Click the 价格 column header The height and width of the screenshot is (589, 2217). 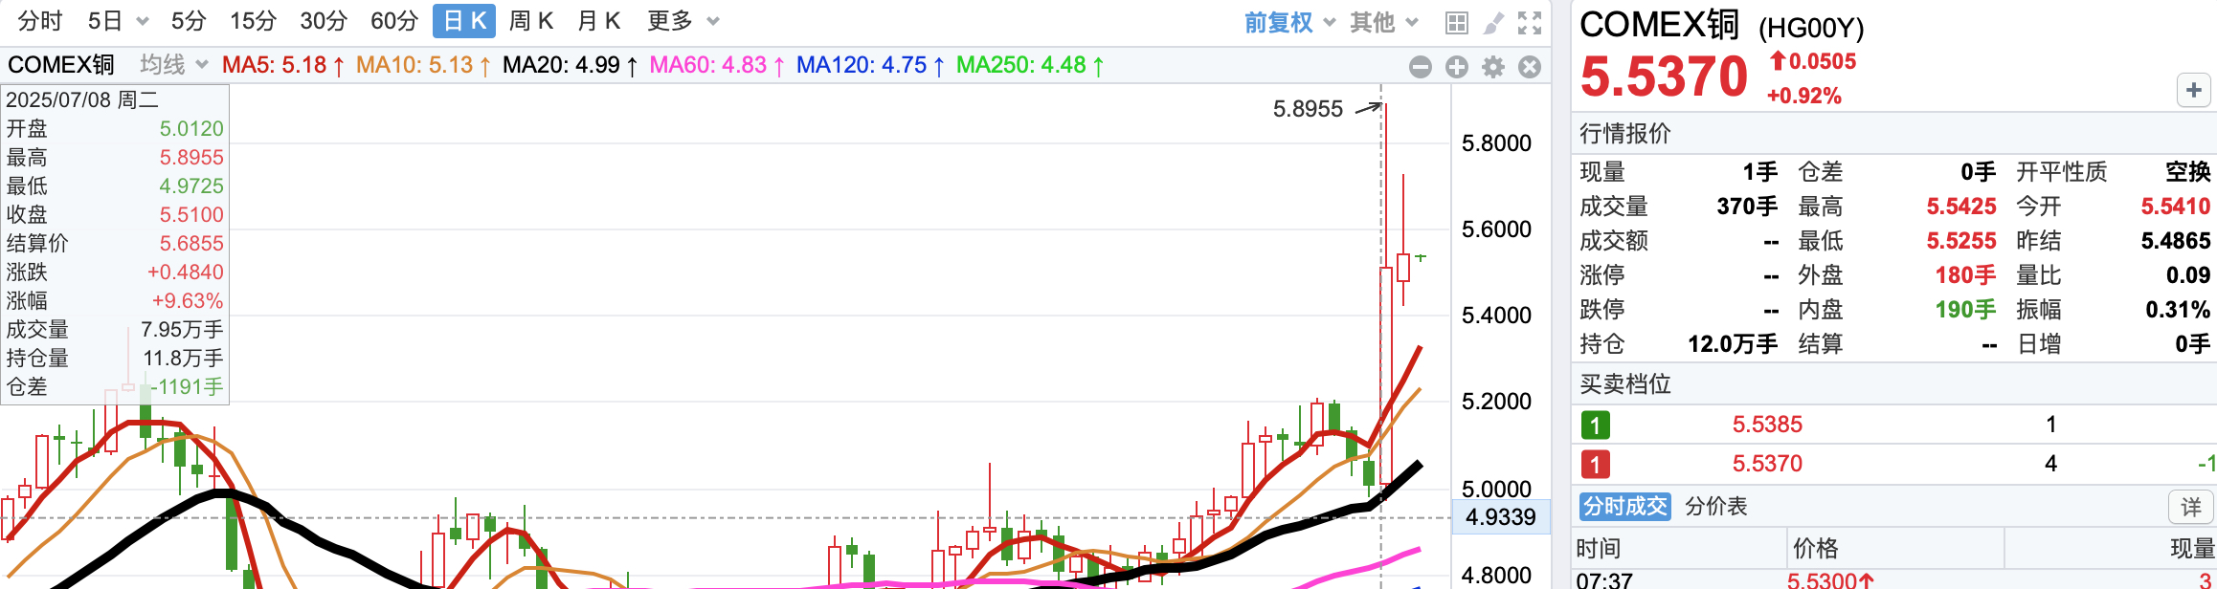(x=1816, y=548)
